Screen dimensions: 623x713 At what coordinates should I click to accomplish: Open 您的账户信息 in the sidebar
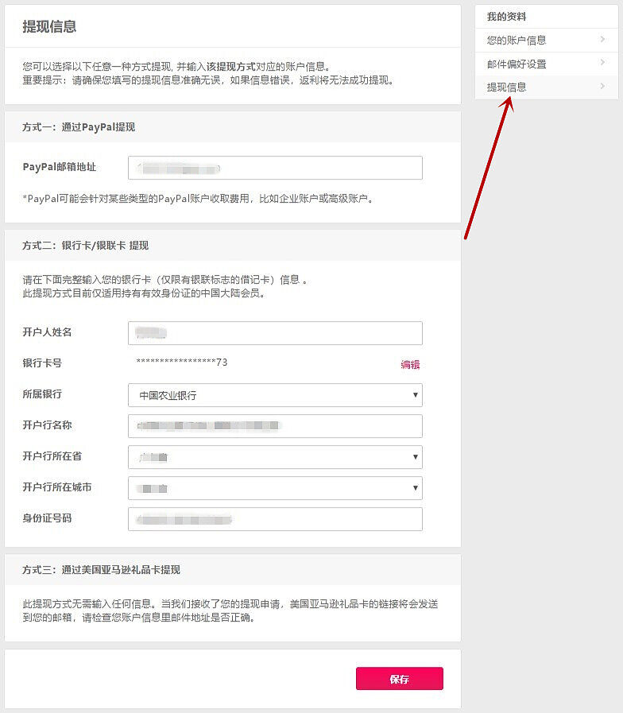(546, 41)
